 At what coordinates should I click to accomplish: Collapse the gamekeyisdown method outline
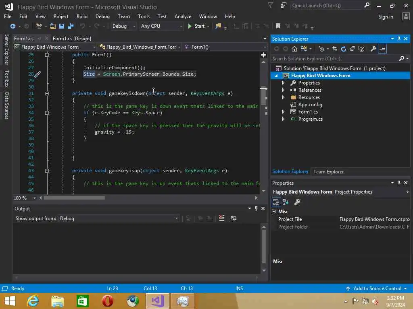47,93
